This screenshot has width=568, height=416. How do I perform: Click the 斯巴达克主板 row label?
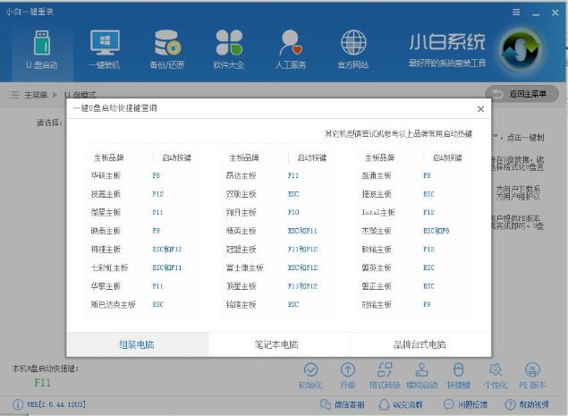point(113,305)
